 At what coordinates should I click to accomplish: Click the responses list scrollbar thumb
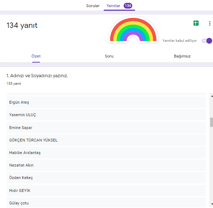coord(211,122)
